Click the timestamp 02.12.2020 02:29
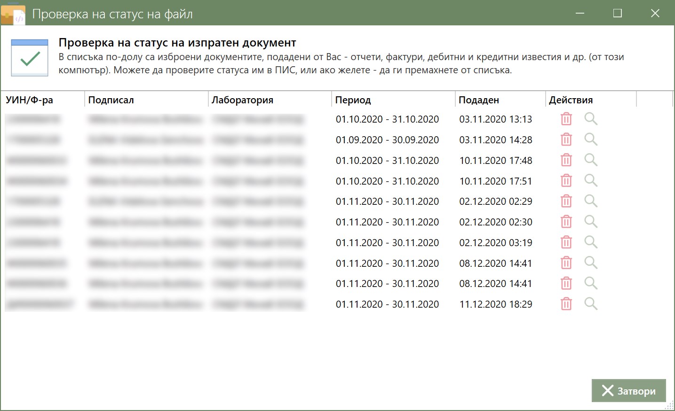675x411 pixels. point(496,202)
